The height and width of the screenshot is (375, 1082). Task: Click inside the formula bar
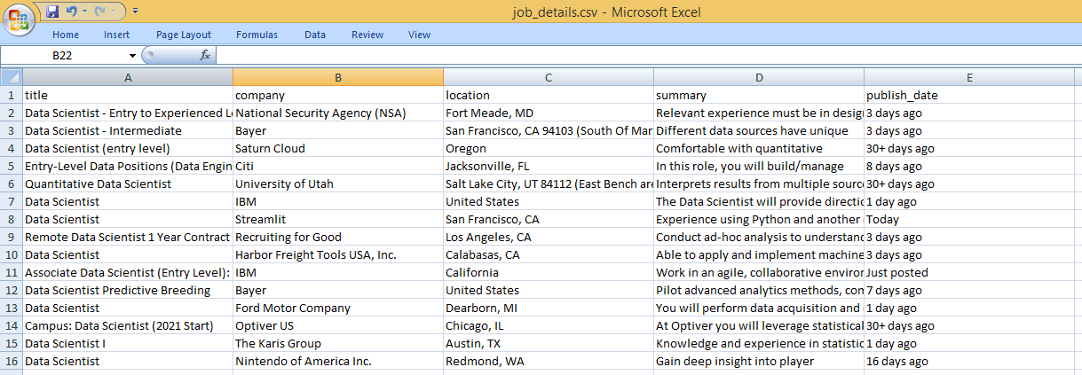(x=648, y=55)
